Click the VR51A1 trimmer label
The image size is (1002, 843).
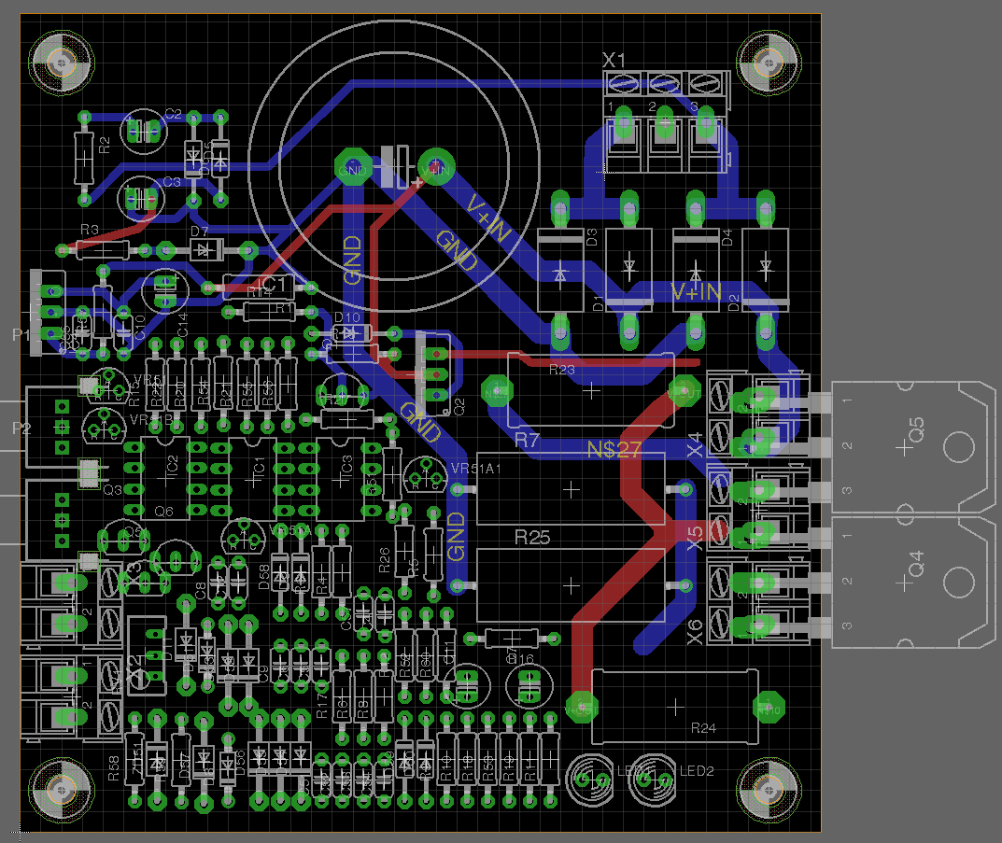click(476, 469)
